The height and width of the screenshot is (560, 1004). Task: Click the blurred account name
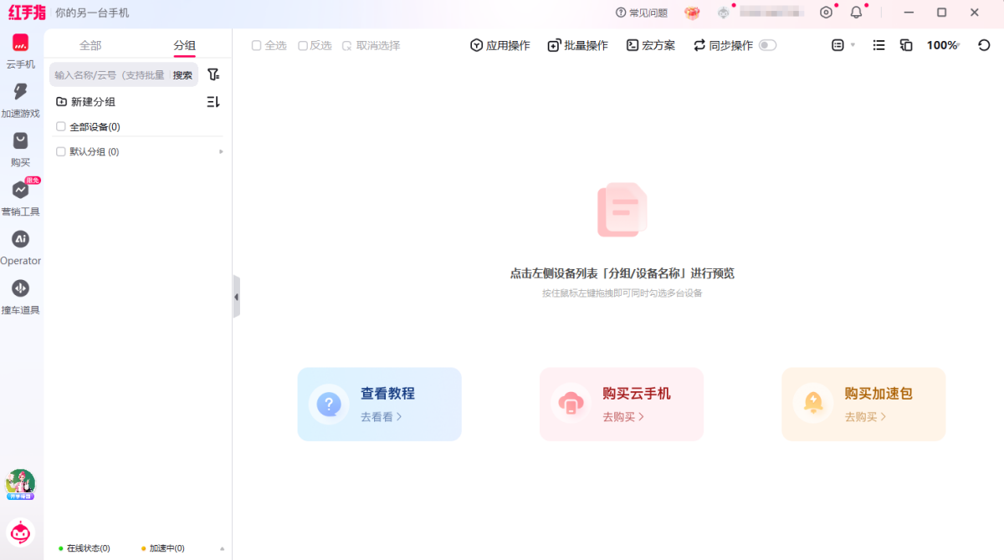pyautogui.click(x=771, y=13)
